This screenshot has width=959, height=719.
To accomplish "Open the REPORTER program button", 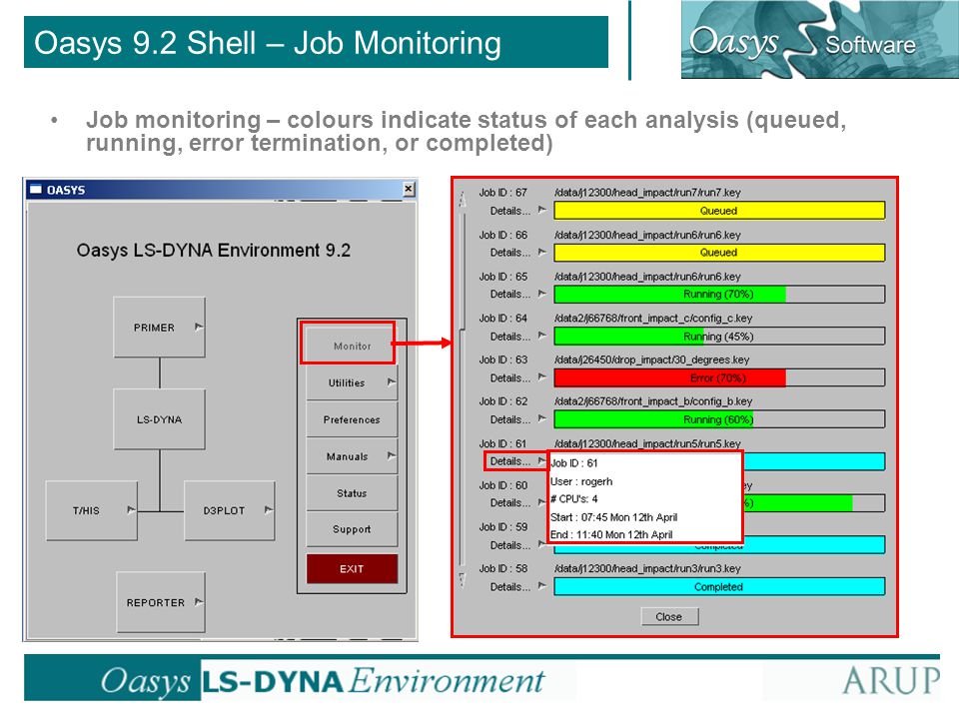I will click(160, 602).
